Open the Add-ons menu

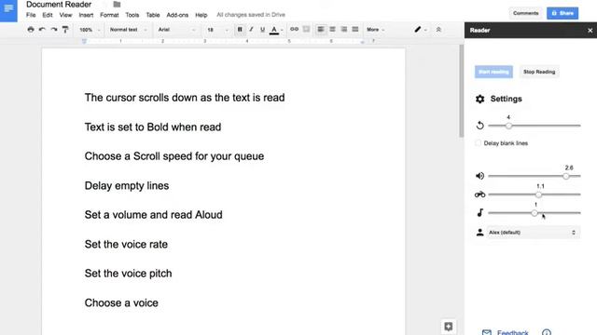(x=177, y=15)
